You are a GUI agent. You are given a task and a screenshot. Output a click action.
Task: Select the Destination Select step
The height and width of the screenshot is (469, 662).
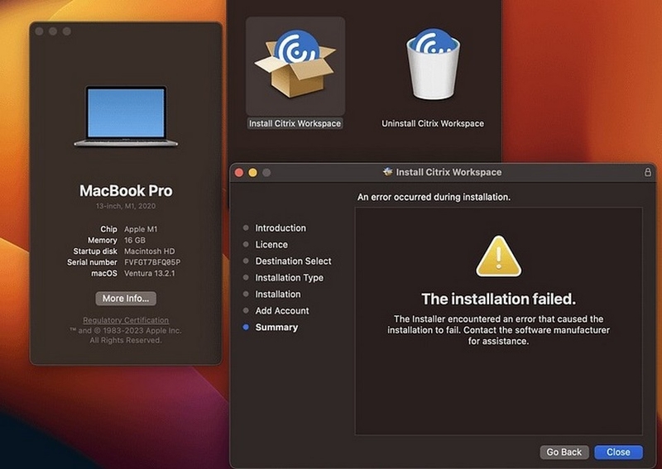pos(294,261)
